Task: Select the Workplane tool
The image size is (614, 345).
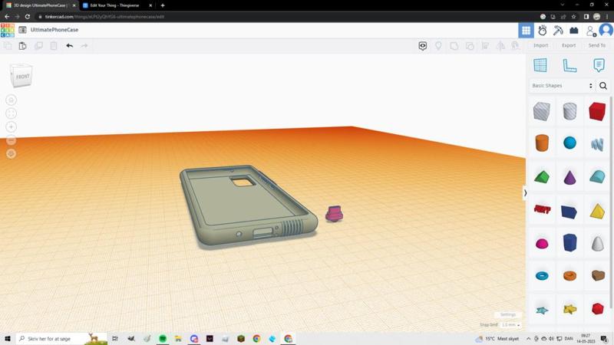Action: (x=540, y=65)
